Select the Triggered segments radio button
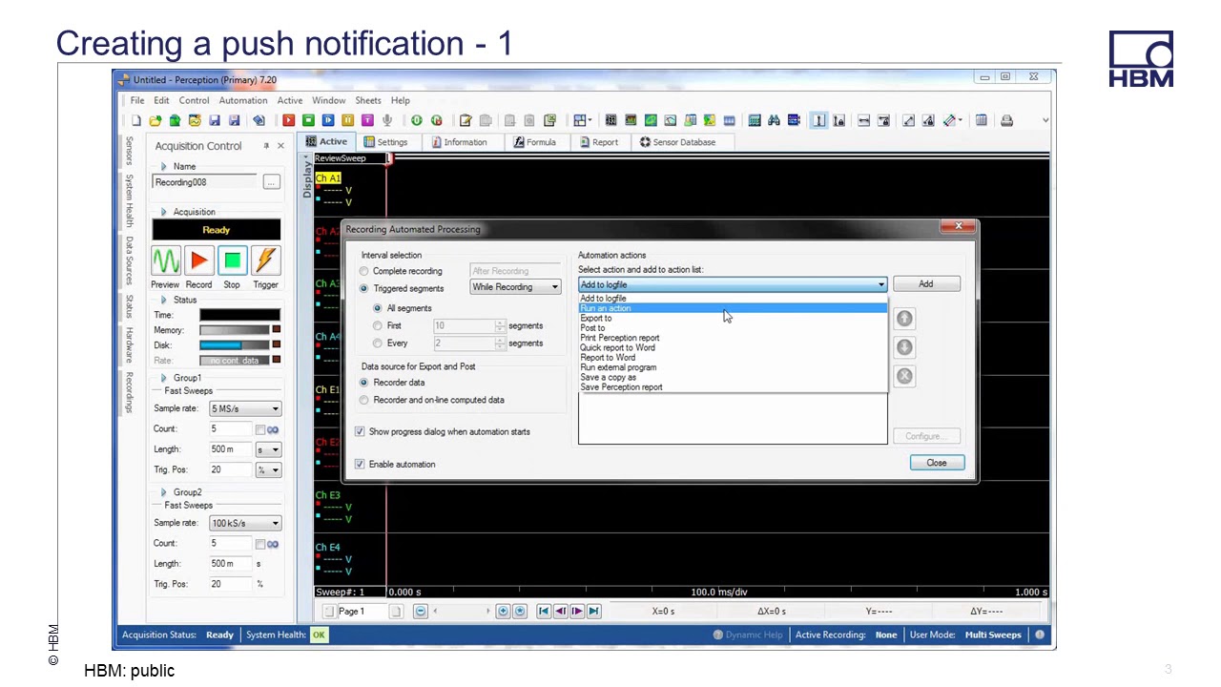The height and width of the screenshot is (687, 1221). [x=363, y=288]
